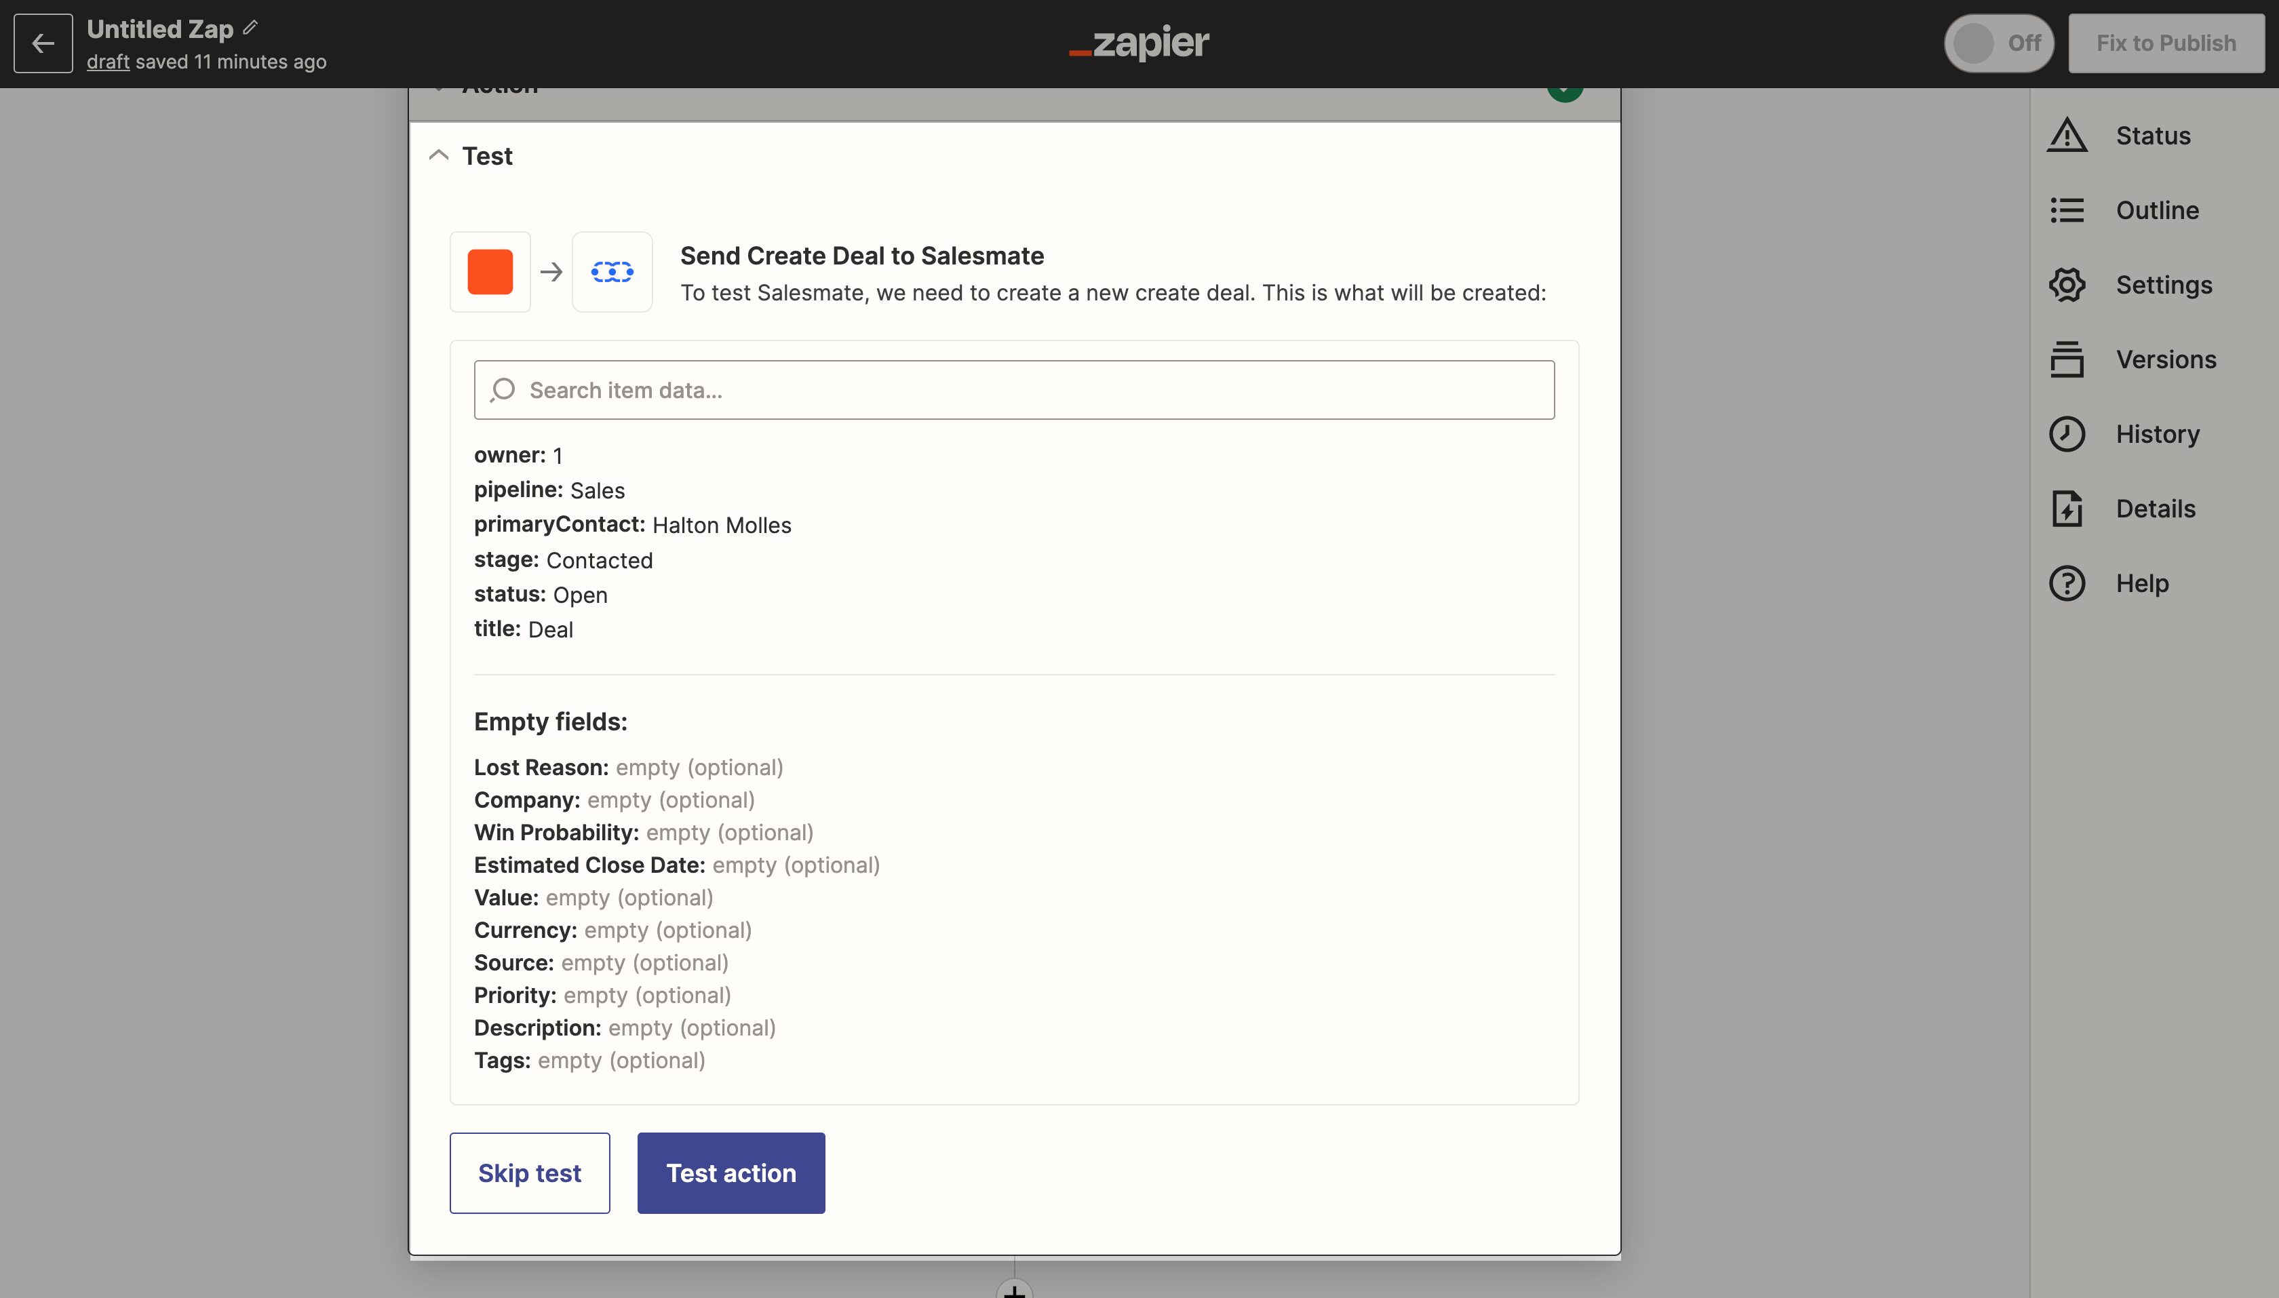Open the Settings panel label
Screen dimensions: 2279x1298
coord(2164,284)
